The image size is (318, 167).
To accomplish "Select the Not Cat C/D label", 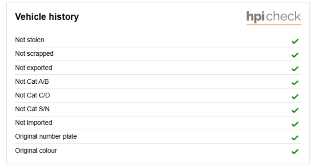I will pos(32,95).
